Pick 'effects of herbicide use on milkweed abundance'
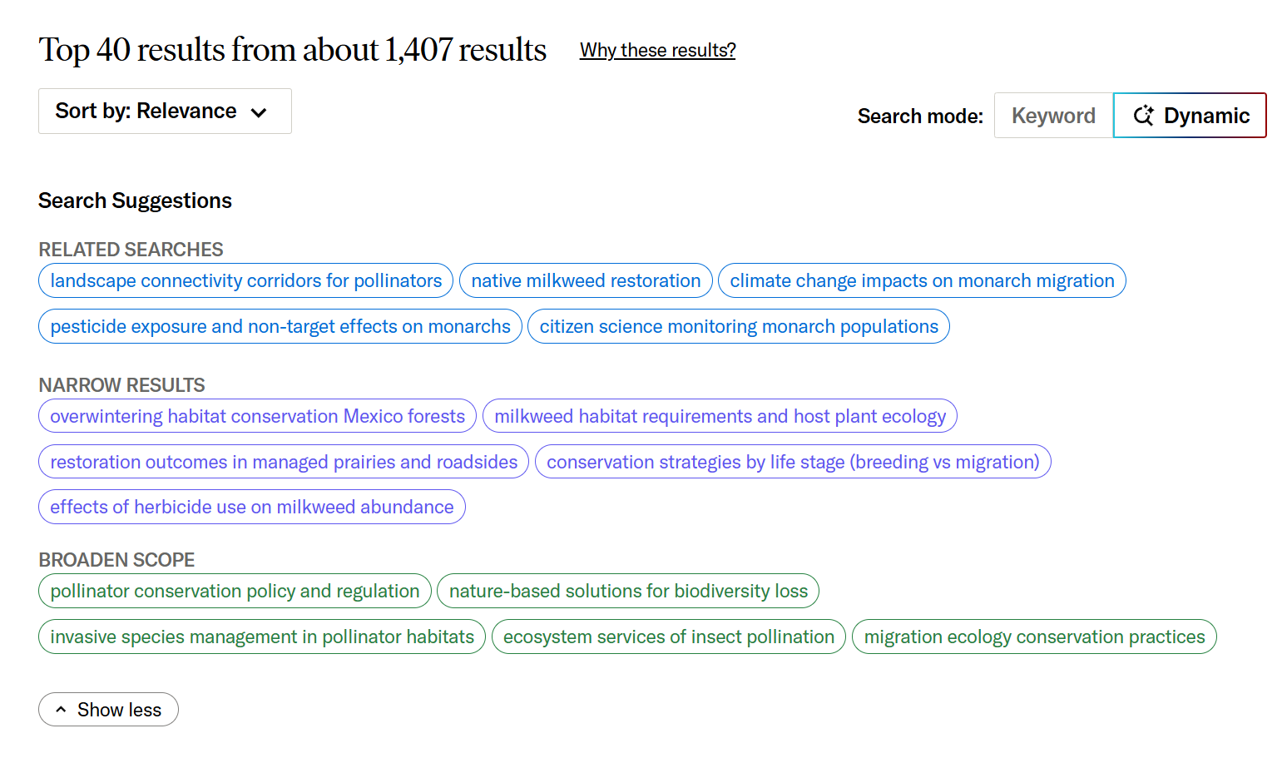This screenshot has height=758, width=1282. click(x=252, y=507)
